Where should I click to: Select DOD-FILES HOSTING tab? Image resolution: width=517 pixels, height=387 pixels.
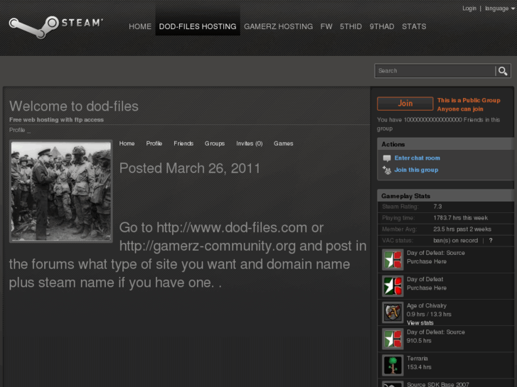198,26
